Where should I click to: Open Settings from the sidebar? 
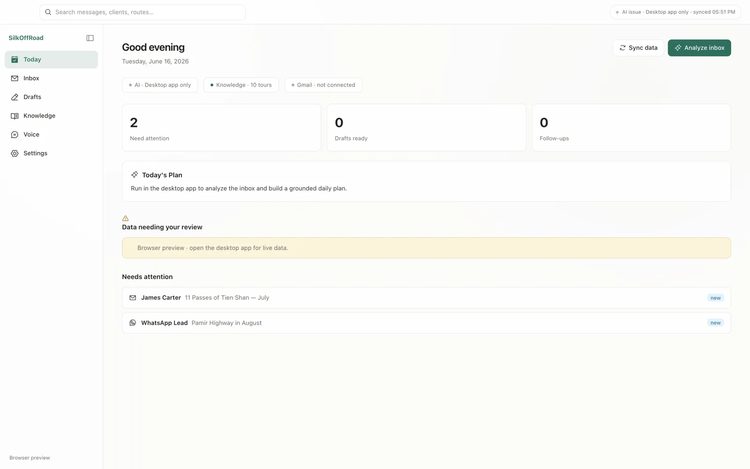tap(51, 153)
